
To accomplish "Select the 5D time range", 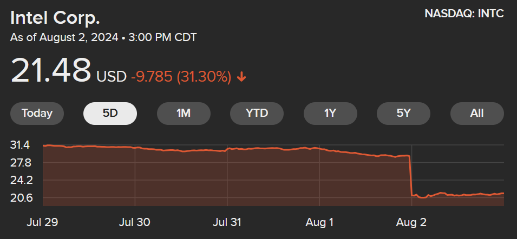I will [x=110, y=113].
